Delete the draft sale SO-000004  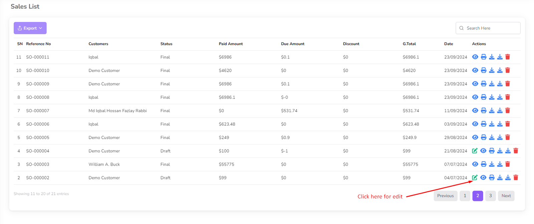(x=516, y=151)
